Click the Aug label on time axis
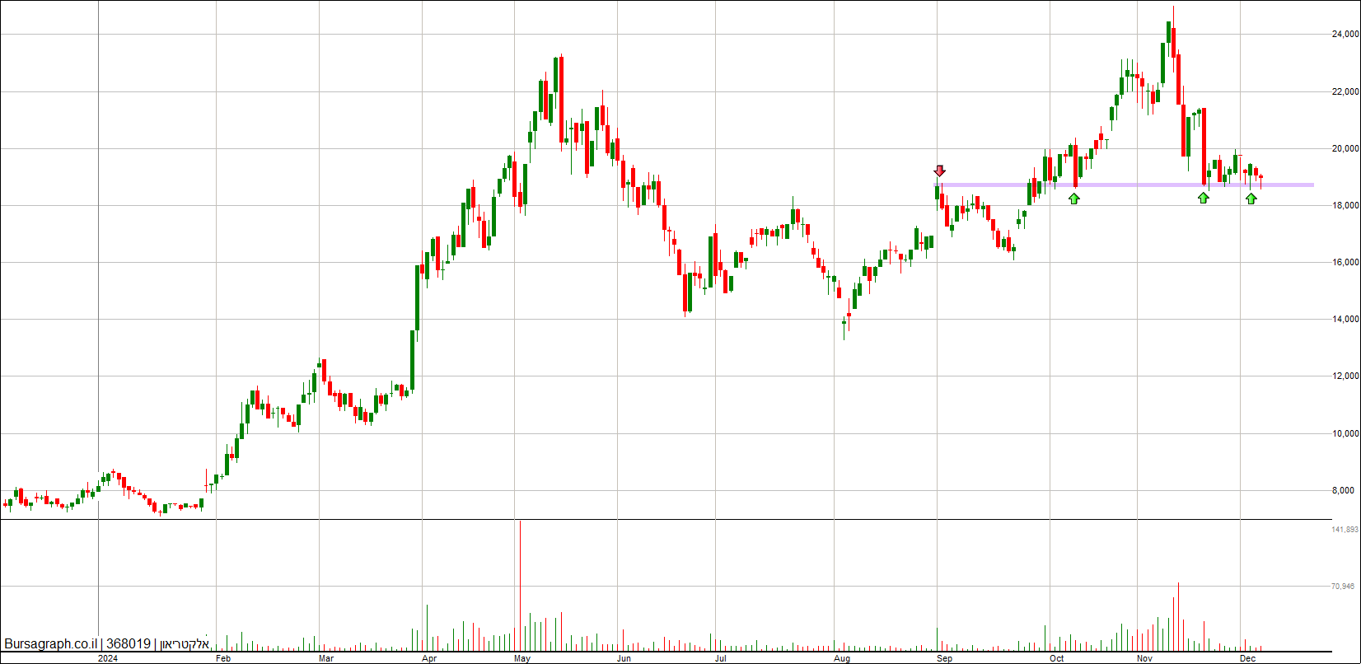This screenshot has height=664, width=1361. coord(842,659)
